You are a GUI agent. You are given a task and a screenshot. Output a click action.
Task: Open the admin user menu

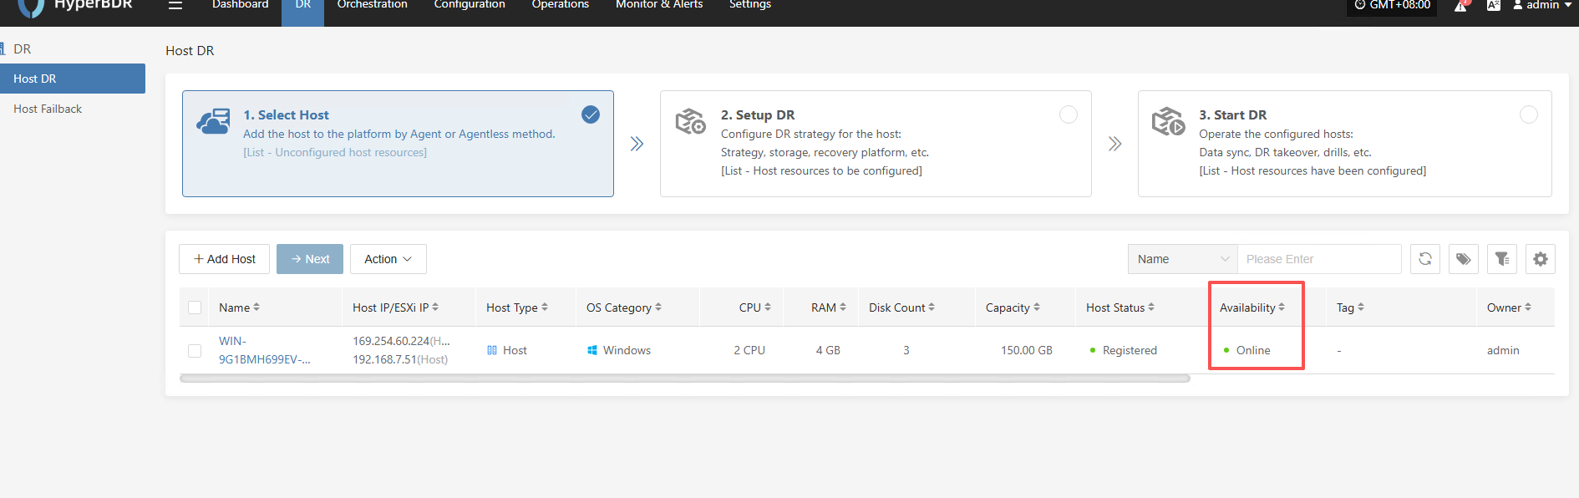[1542, 5]
